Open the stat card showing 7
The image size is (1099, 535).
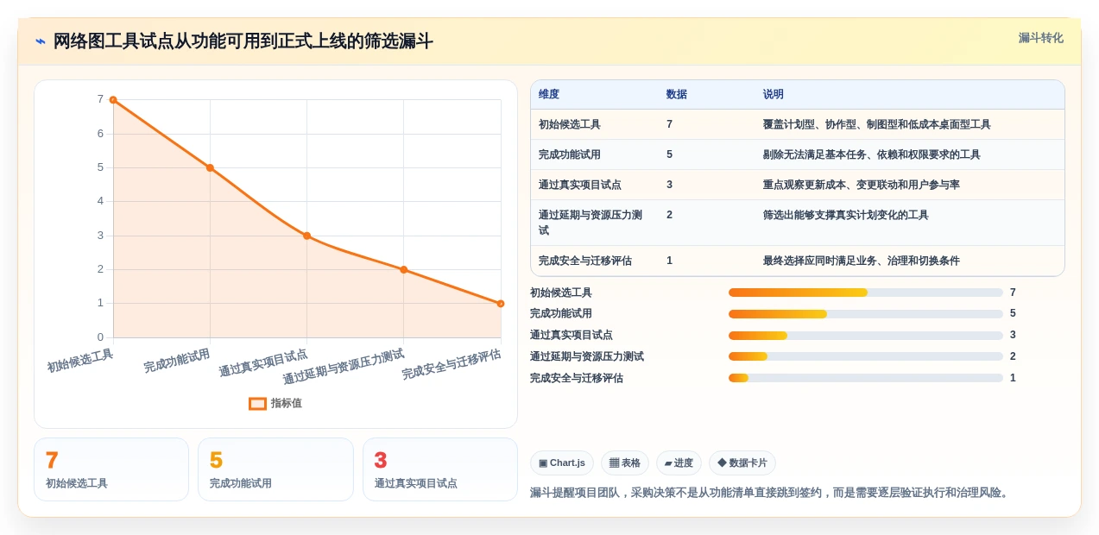pos(111,469)
